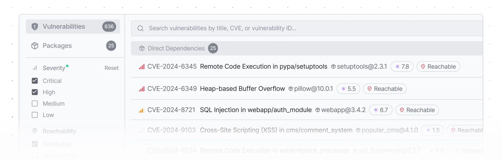Click the Direct Dependencies package icon
The width and height of the screenshot is (502, 161).
tap(142, 48)
